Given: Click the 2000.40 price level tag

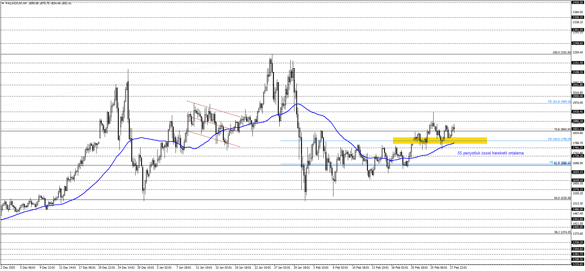Looking at the screenshot, I should [578, 96].
